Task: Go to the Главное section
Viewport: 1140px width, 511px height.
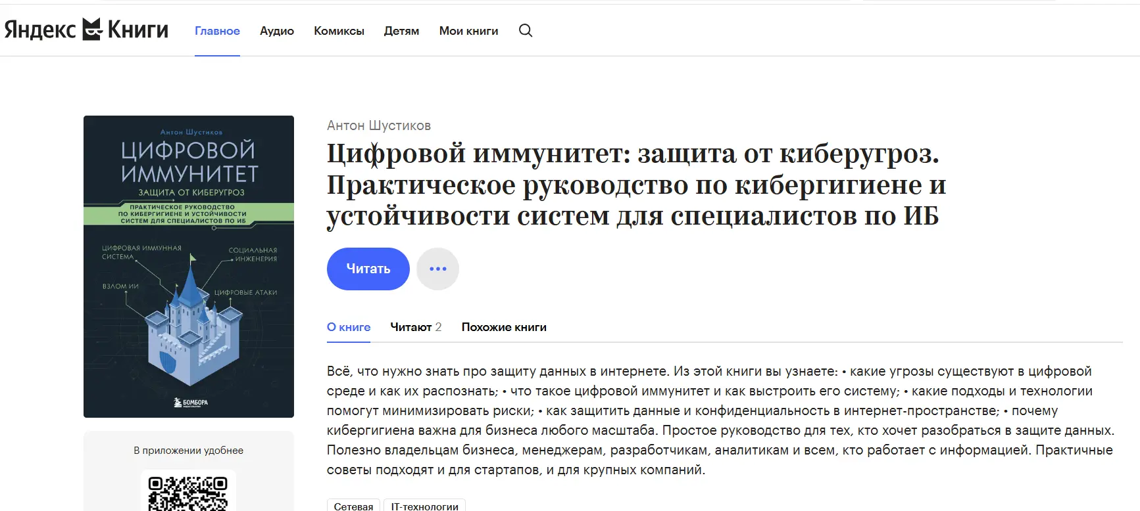Action: pyautogui.click(x=217, y=31)
